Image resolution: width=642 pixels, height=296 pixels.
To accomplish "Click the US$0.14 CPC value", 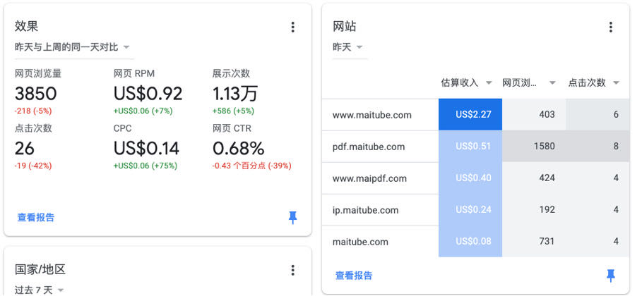I will click(x=147, y=149).
